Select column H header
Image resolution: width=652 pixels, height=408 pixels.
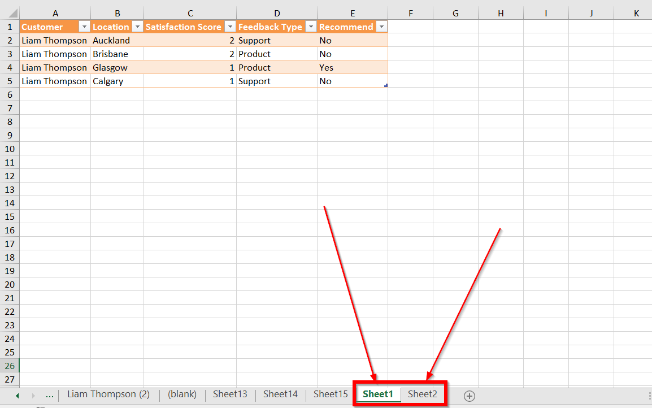[x=501, y=14]
